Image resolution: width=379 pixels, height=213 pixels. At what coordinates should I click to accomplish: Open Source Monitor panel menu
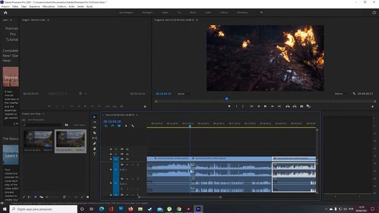pos(48,20)
